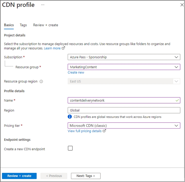Screen dimensions: 185x182
Task: Click the disabled East US region dropdown
Action: tap(124, 81)
